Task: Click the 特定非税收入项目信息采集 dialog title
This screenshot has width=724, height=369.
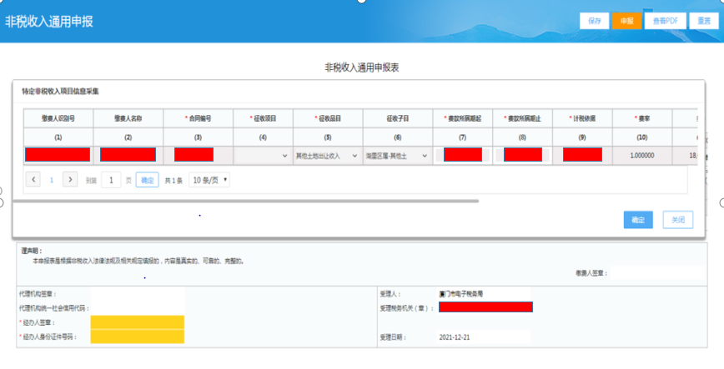Action: point(60,92)
